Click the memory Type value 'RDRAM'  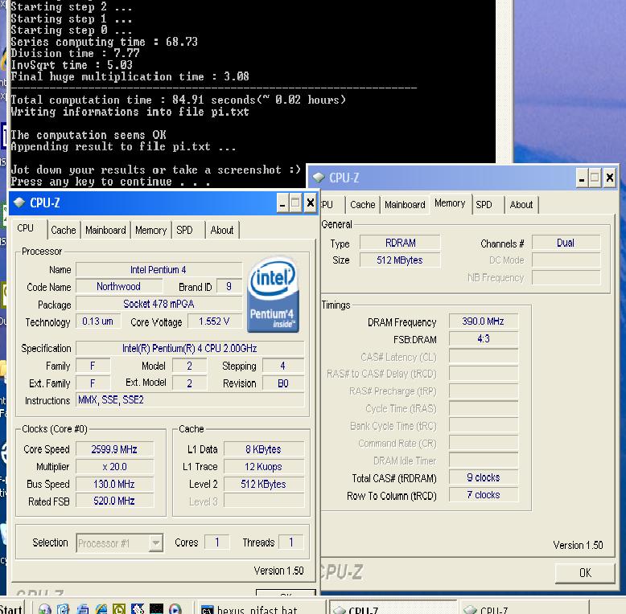click(400, 243)
